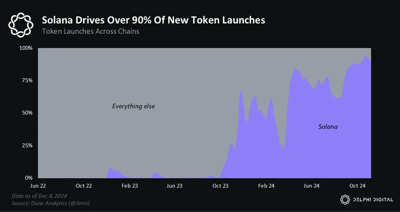Click the 0% y-axis label
400x212 pixels.
coord(29,178)
